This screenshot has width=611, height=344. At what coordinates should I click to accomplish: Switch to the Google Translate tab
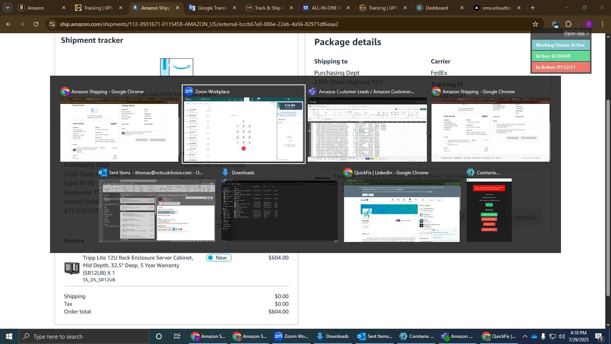pos(212,8)
